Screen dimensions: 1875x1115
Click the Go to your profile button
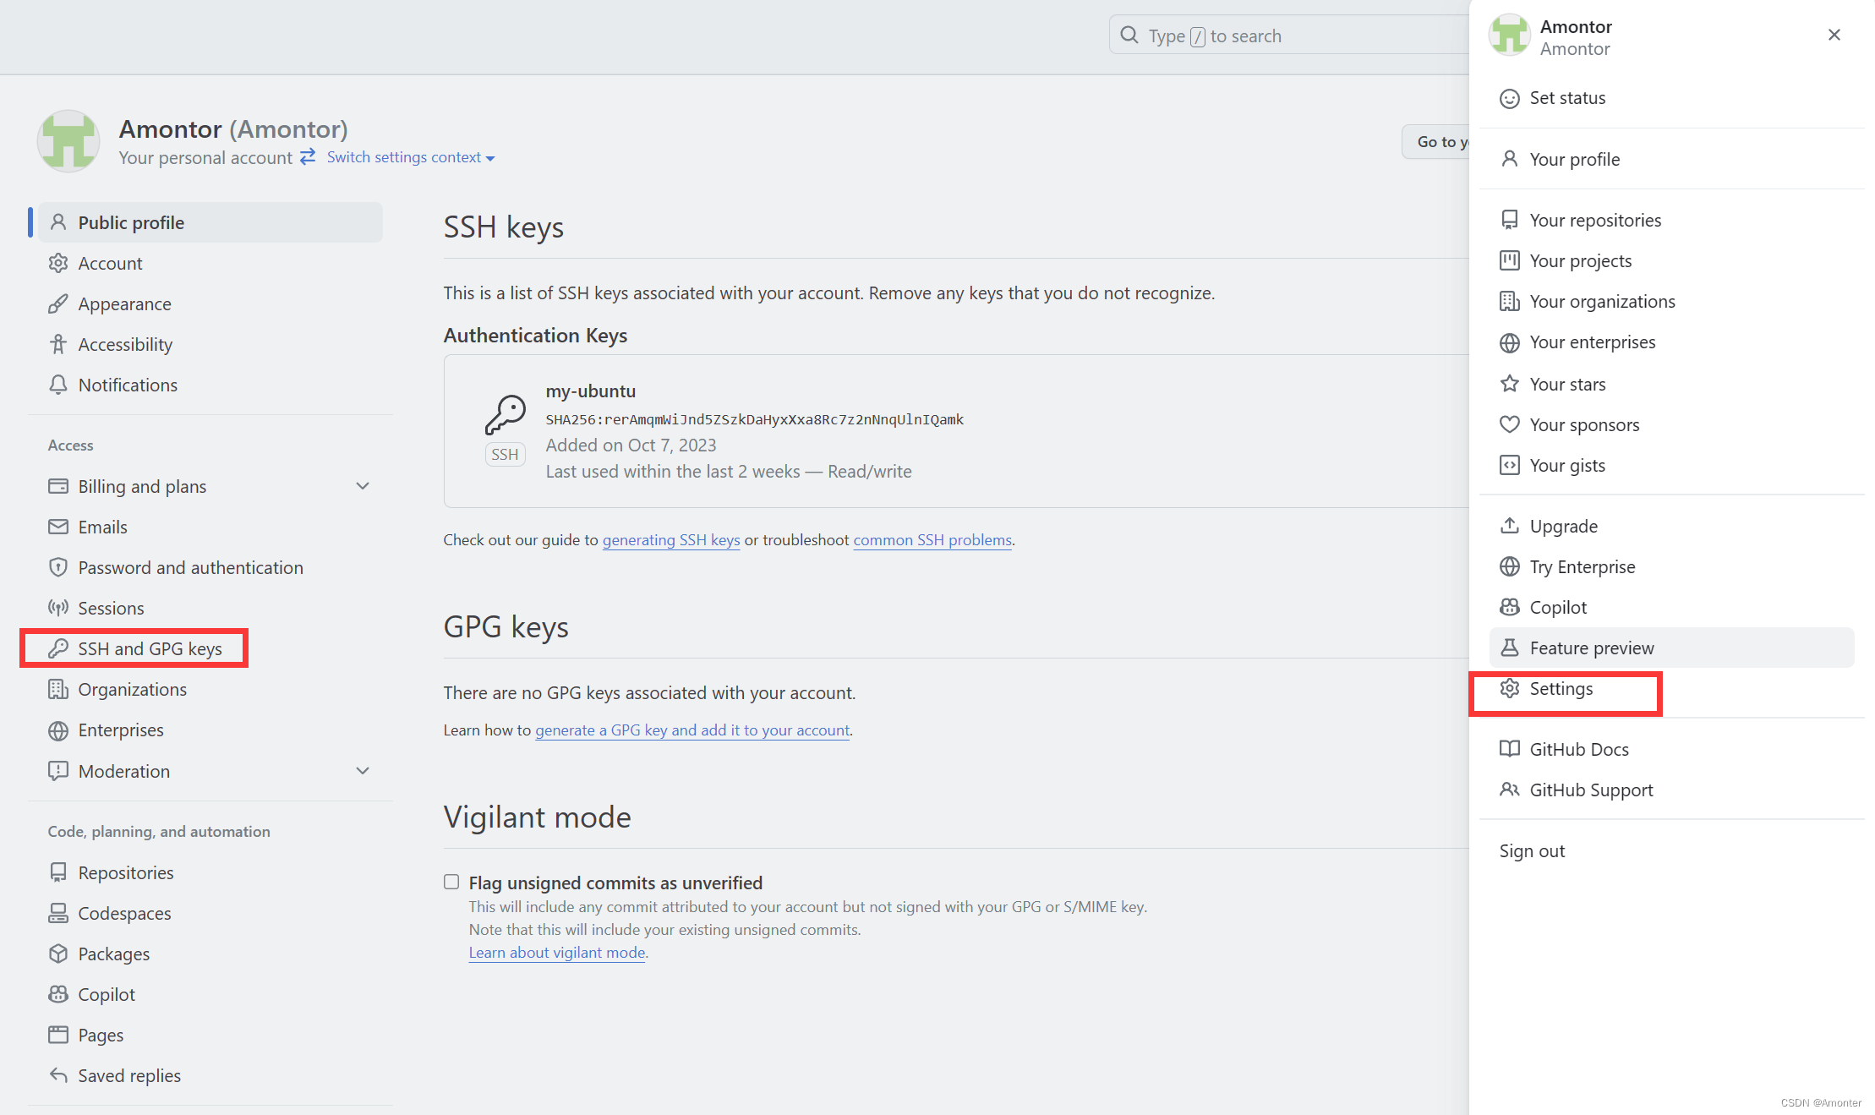pos(1436,142)
